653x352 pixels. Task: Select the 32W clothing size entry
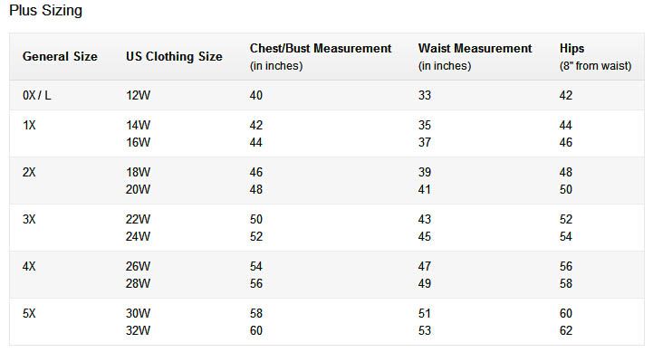138,330
